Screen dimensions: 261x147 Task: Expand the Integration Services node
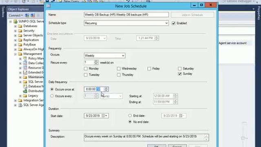pos(15,100)
